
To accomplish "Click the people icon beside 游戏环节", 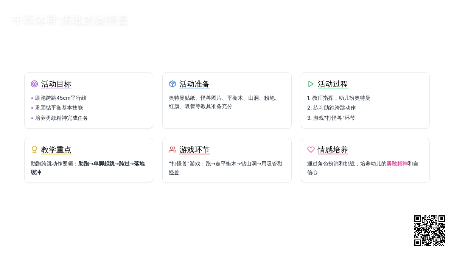I will [x=173, y=150].
